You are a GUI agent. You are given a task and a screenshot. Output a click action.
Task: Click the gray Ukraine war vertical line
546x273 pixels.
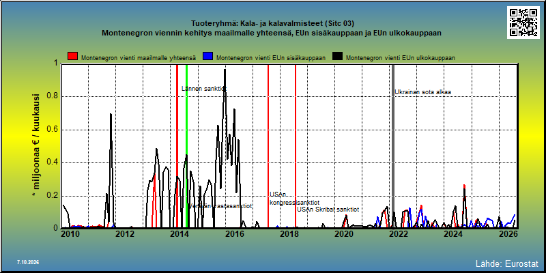[393, 145]
